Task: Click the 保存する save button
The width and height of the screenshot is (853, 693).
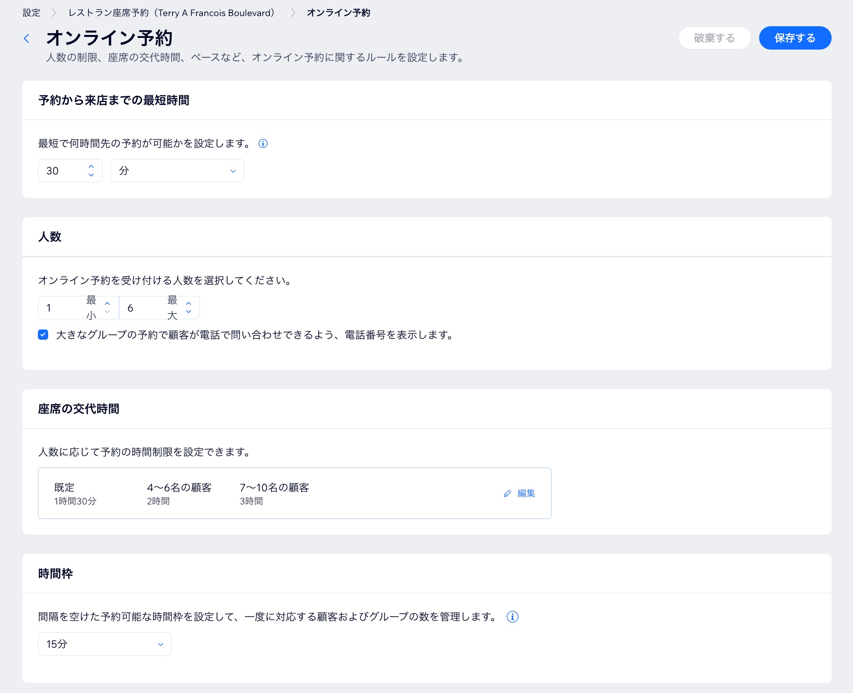Action: pyautogui.click(x=795, y=38)
